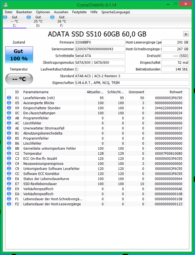Screen dimensions: 195x255
Task: Click the Schlecht... column header
Action: pos(115,92)
